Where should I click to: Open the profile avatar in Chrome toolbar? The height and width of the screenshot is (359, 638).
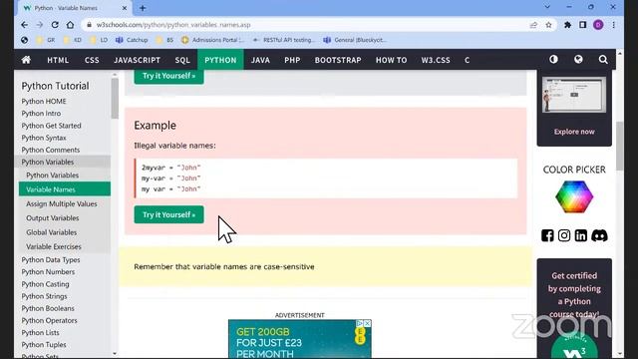coord(598,25)
